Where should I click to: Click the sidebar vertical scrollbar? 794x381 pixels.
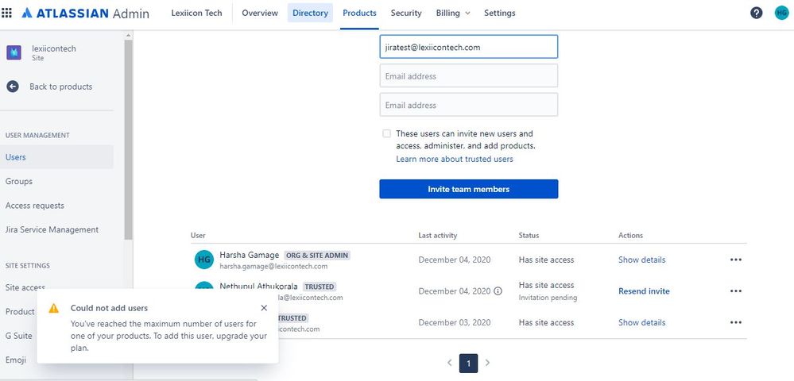coord(128,139)
